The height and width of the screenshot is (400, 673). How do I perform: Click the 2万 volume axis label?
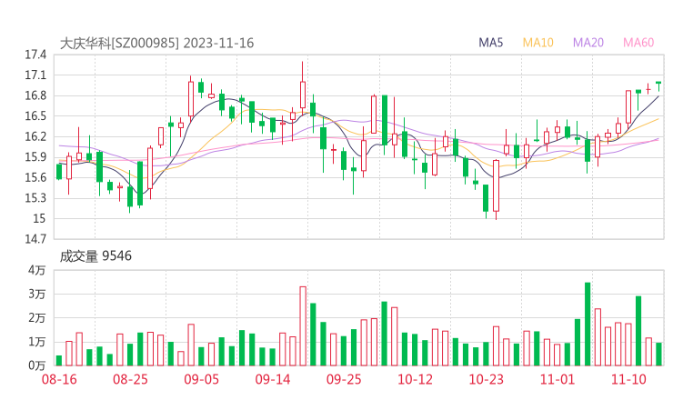37,318
